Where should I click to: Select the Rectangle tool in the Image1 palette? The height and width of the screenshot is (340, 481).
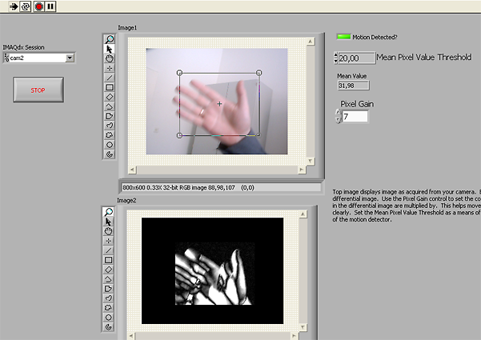pyautogui.click(x=110, y=87)
